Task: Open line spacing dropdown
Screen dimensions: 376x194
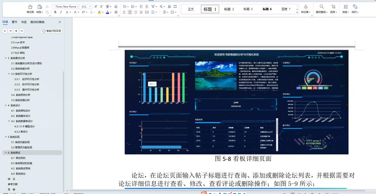Action: (x=156, y=12)
